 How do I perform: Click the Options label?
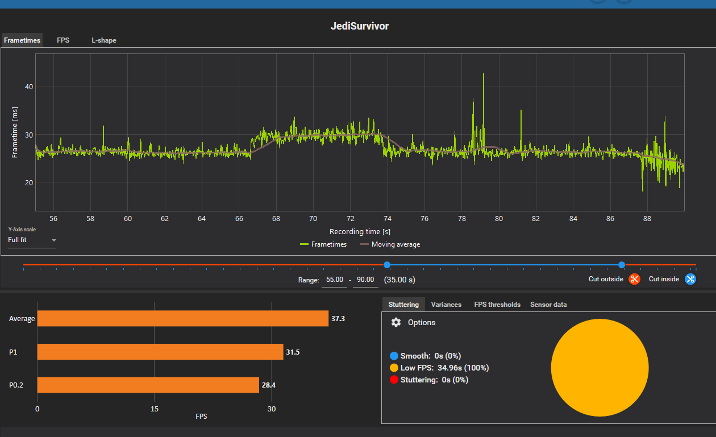pyautogui.click(x=422, y=322)
